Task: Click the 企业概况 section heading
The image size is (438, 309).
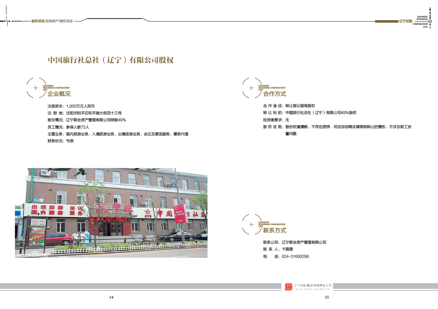Action: 59,94
